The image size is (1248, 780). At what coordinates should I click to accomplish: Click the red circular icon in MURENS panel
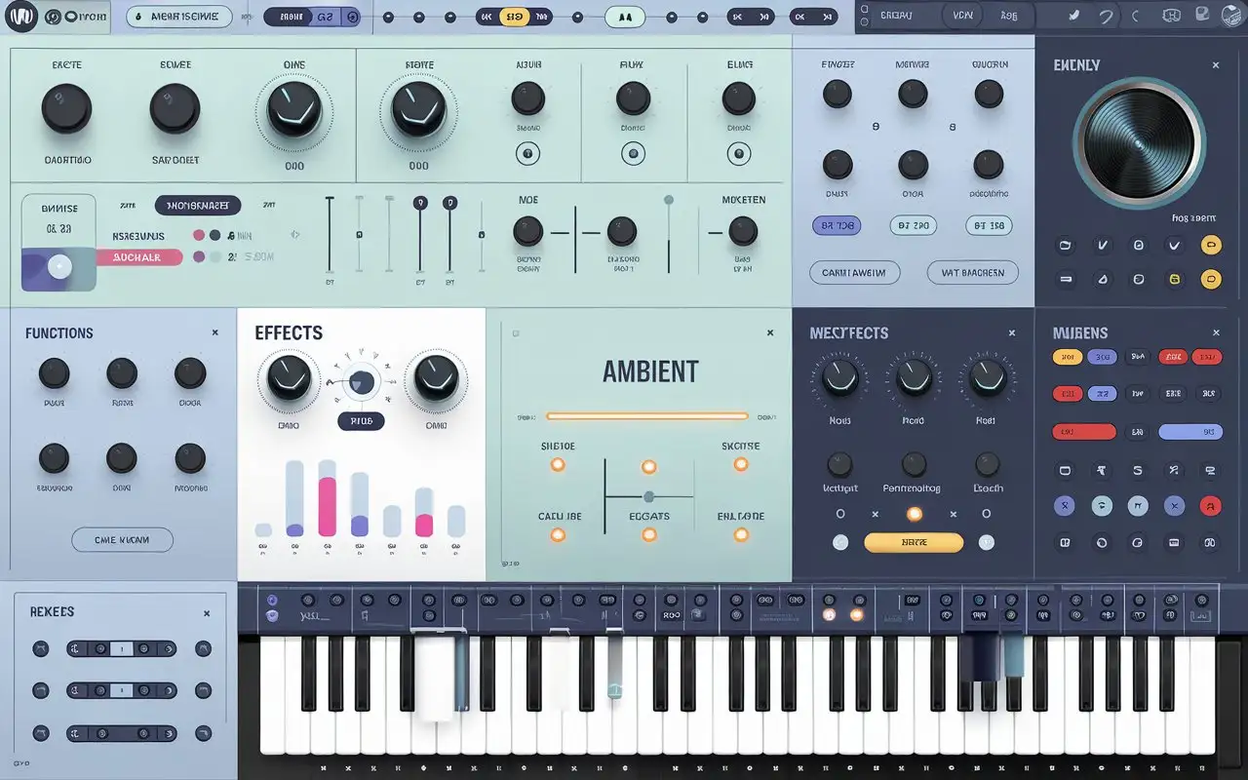click(x=1209, y=505)
